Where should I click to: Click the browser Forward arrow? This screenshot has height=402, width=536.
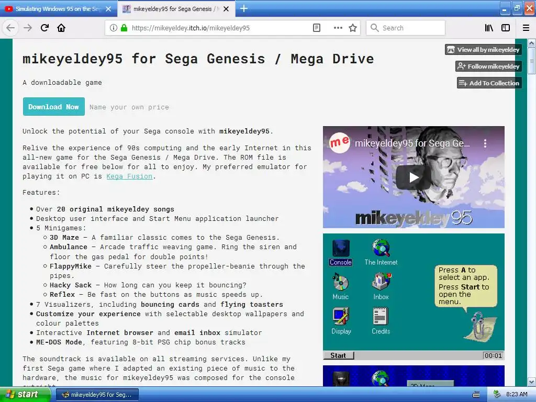pos(28,28)
